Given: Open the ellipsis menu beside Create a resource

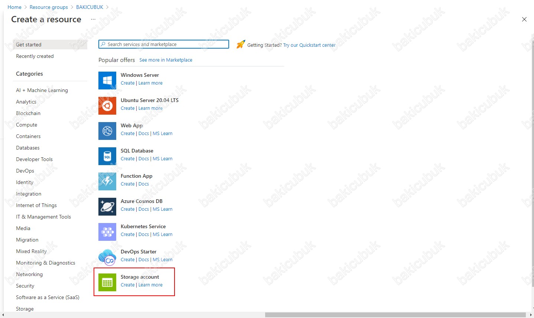Looking at the screenshot, I should [93, 19].
